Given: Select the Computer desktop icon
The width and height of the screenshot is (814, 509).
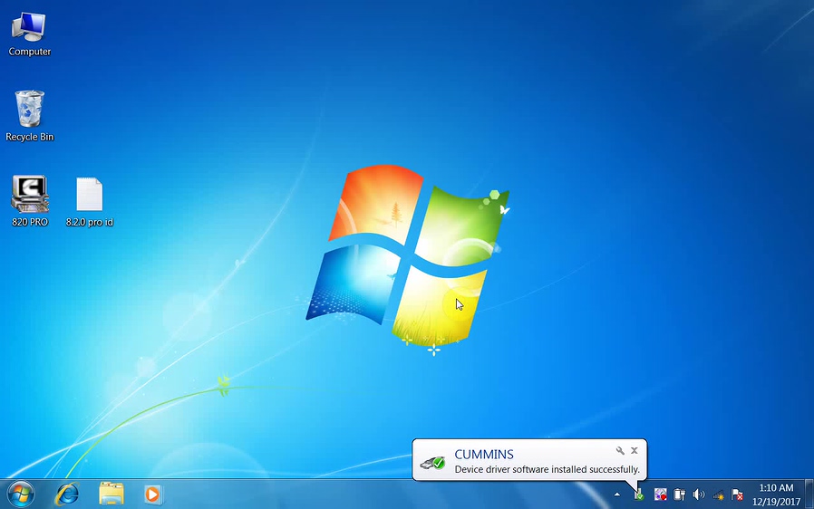Looking at the screenshot, I should pos(29,34).
